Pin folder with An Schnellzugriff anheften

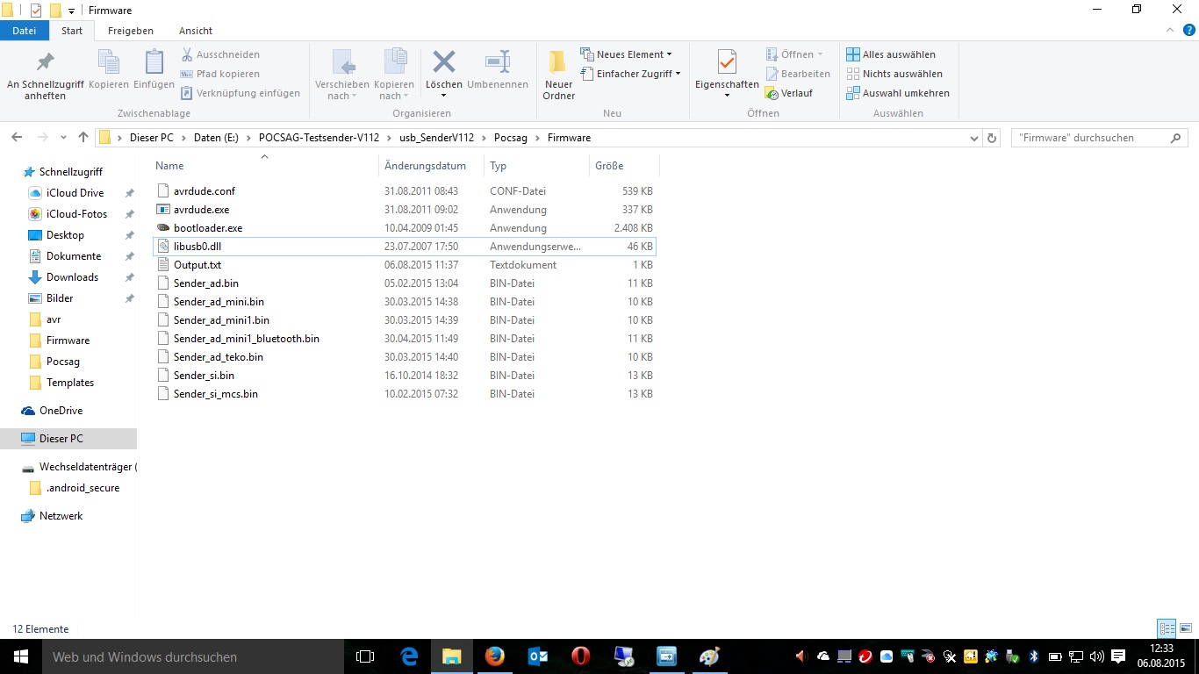(45, 64)
